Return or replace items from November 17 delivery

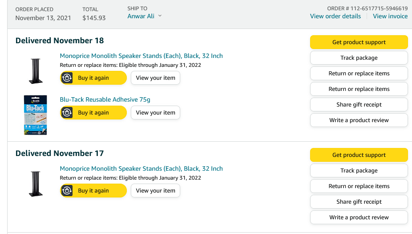pyautogui.click(x=359, y=186)
